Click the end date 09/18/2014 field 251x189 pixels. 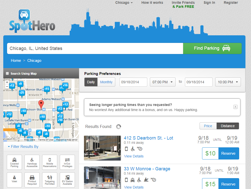pos(199,82)
